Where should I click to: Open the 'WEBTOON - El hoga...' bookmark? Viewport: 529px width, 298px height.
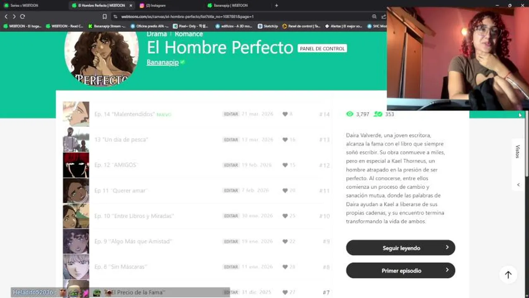pyautogui.click(x=22, y=26)
